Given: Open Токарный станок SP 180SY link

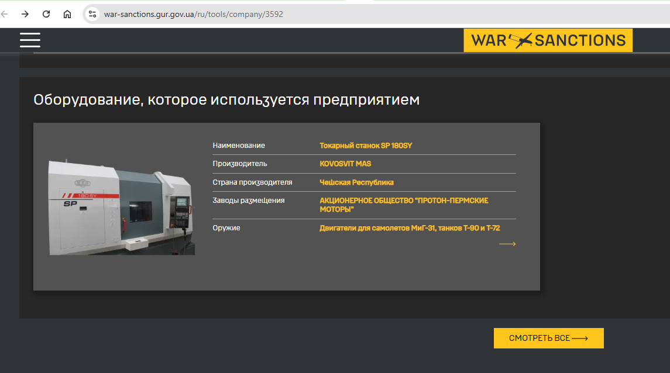Looking at the screenshot, I should click(366, 146).
